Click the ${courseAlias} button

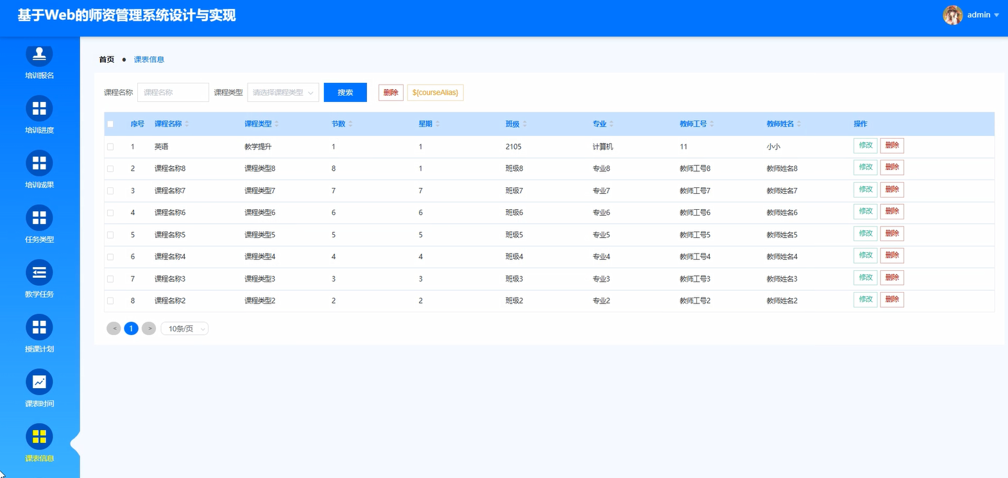pyautogui.click(x=435, y=92)
